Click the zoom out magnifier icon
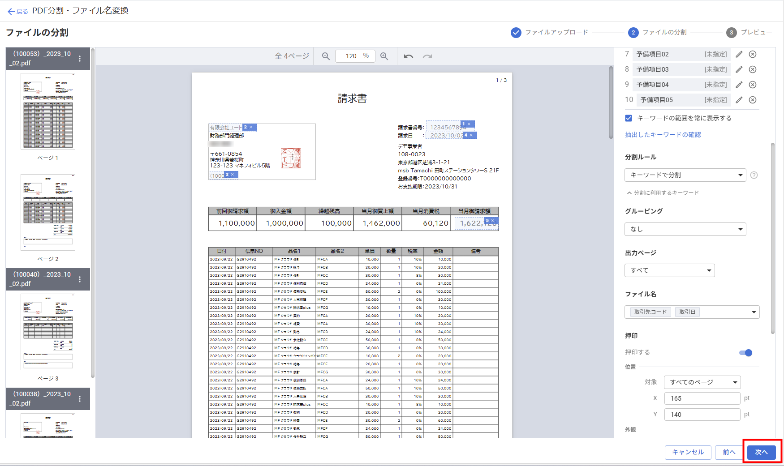The width and height of the screenshot is (784, 466). tap(326, 56)
